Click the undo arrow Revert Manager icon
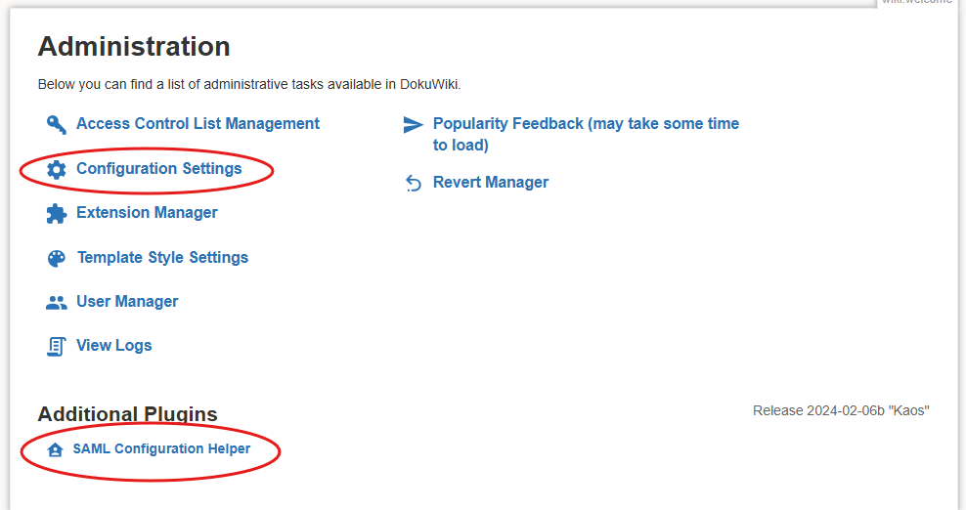This screenshot has height=510, width=966. [413, 184]
